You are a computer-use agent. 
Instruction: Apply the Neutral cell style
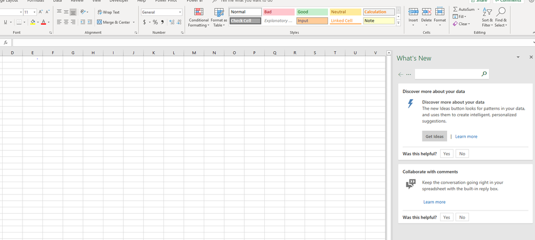click(x=346, y=12)
